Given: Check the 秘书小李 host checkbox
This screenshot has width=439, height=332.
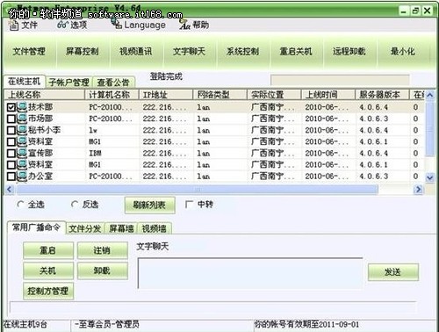Looking at the screenshot, I should click(11, 130).
